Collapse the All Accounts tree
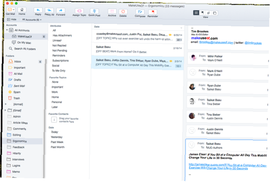The image size is (270, 183). coord(7,30)
